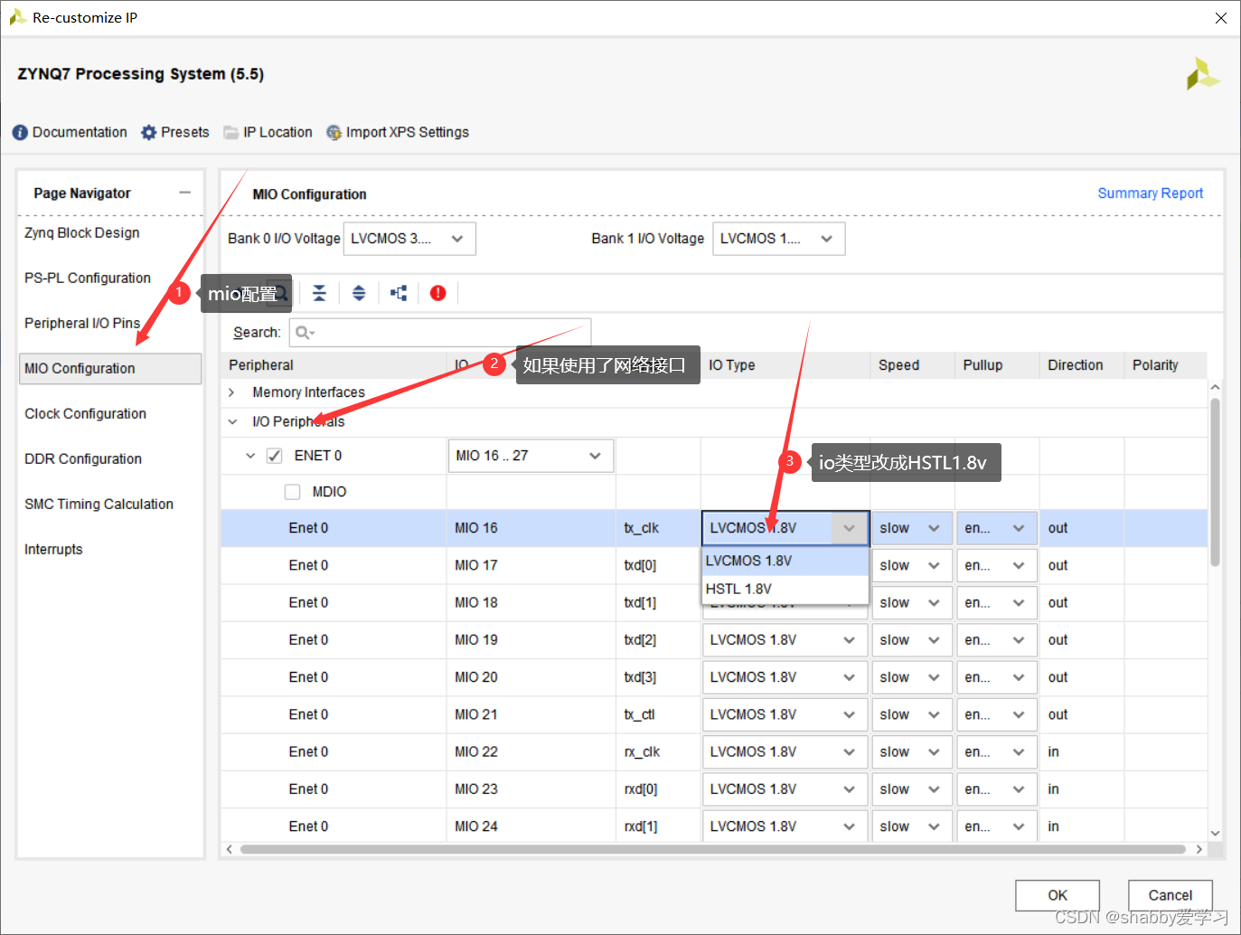Open Bank 0 I/O Voltage dropdown
This screenshot has width=1241, height=935.
click(x=409, y=239)
